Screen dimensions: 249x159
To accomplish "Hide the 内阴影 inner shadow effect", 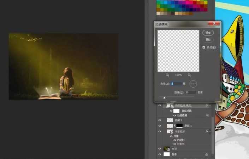I will (174, 140).
